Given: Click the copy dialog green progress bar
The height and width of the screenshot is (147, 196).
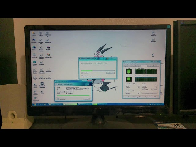Looking at the screenshot, I should point(73,96).
